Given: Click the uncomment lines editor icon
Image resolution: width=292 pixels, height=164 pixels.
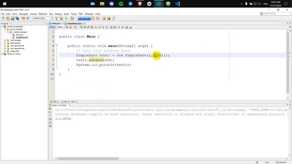Looking at the screenshot, I should click(130, 27).
